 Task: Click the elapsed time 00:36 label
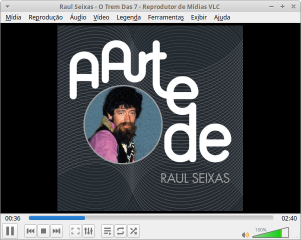pos(12,218)
